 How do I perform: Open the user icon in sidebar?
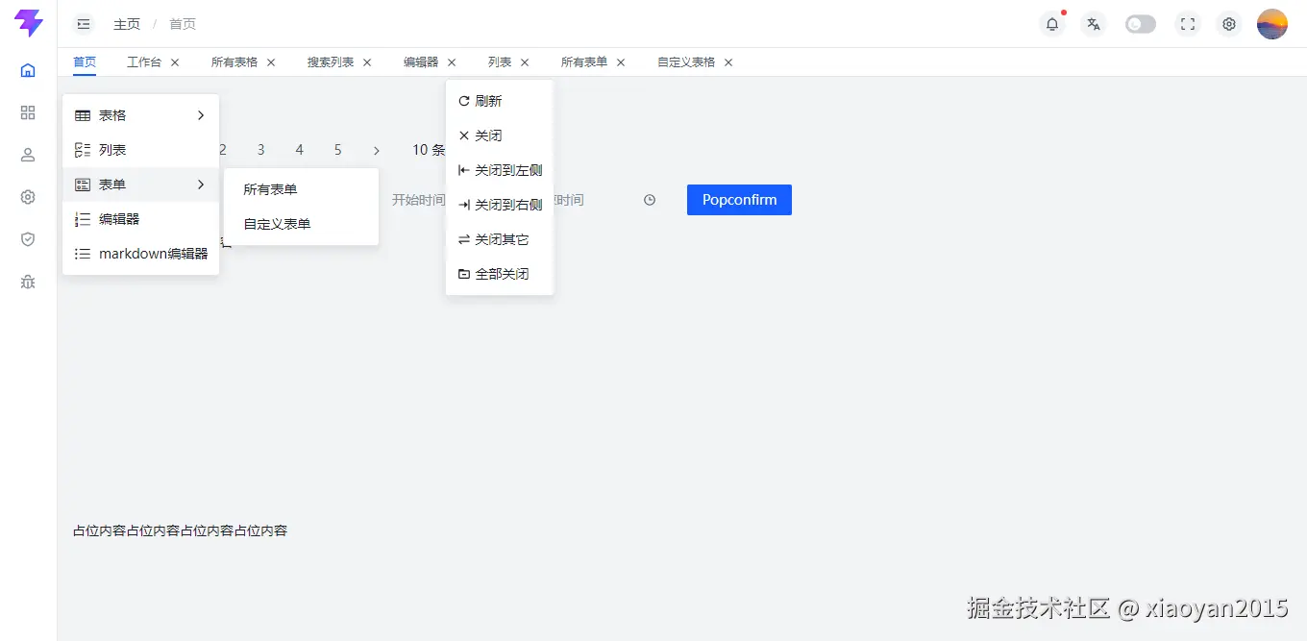pyautogui.click(x=28, y=155)
